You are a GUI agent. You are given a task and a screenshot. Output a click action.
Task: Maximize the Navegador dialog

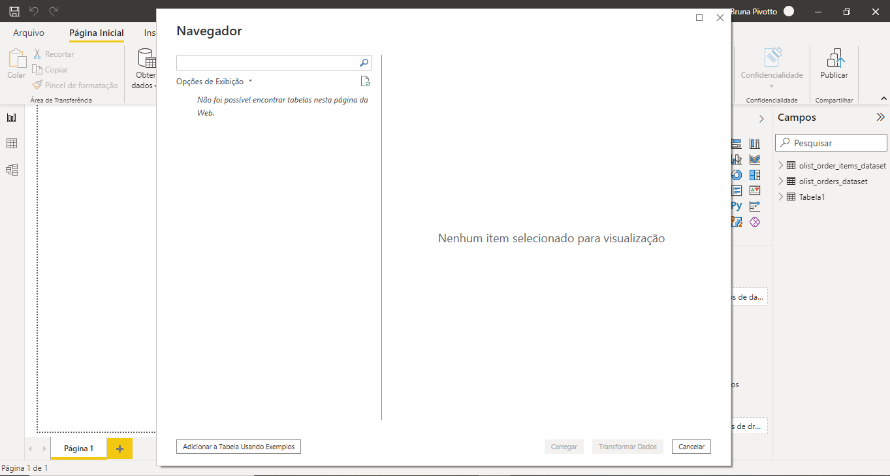coord(699,18)
